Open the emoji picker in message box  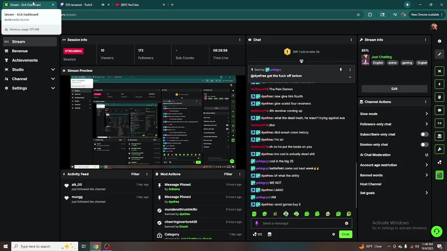[x=346, y=223]
